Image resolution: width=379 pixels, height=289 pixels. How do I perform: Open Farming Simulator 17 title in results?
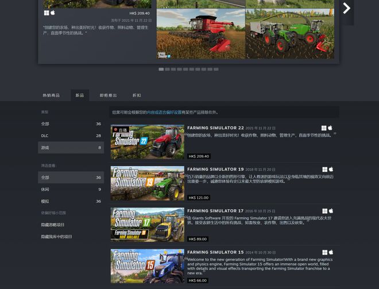215,211
